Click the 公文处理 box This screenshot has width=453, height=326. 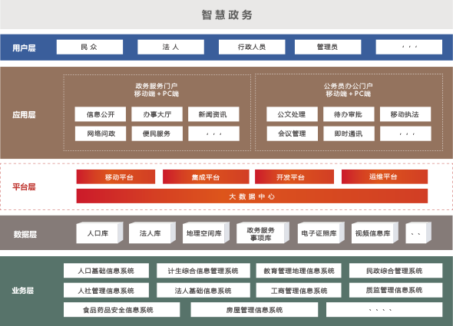tap(292, 114)
